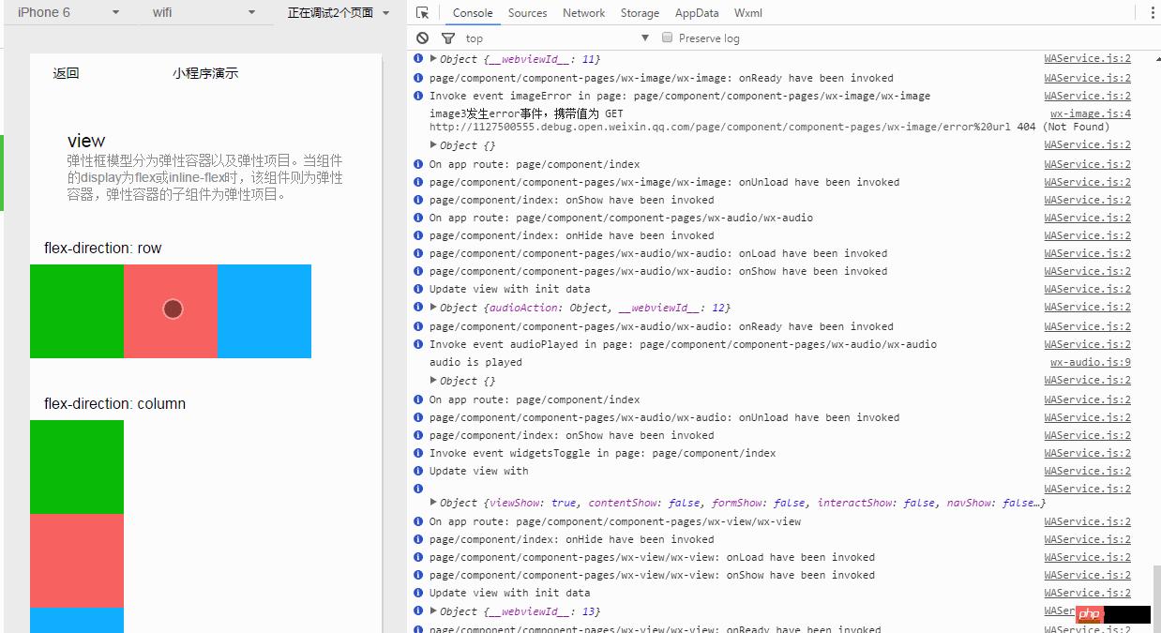The image size is (1161, 633).
Task: Click the info icon beside 'Update view with init data'
Action: click(x=418, y=289)
